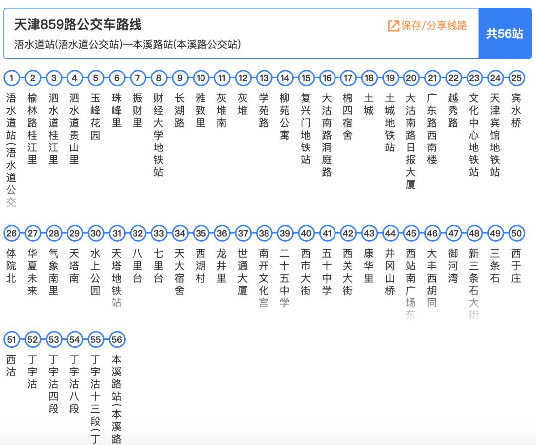This screenshot has width=536, height=445.
Task: Click the 学苑路 stop name
Action: pos(264,110)
